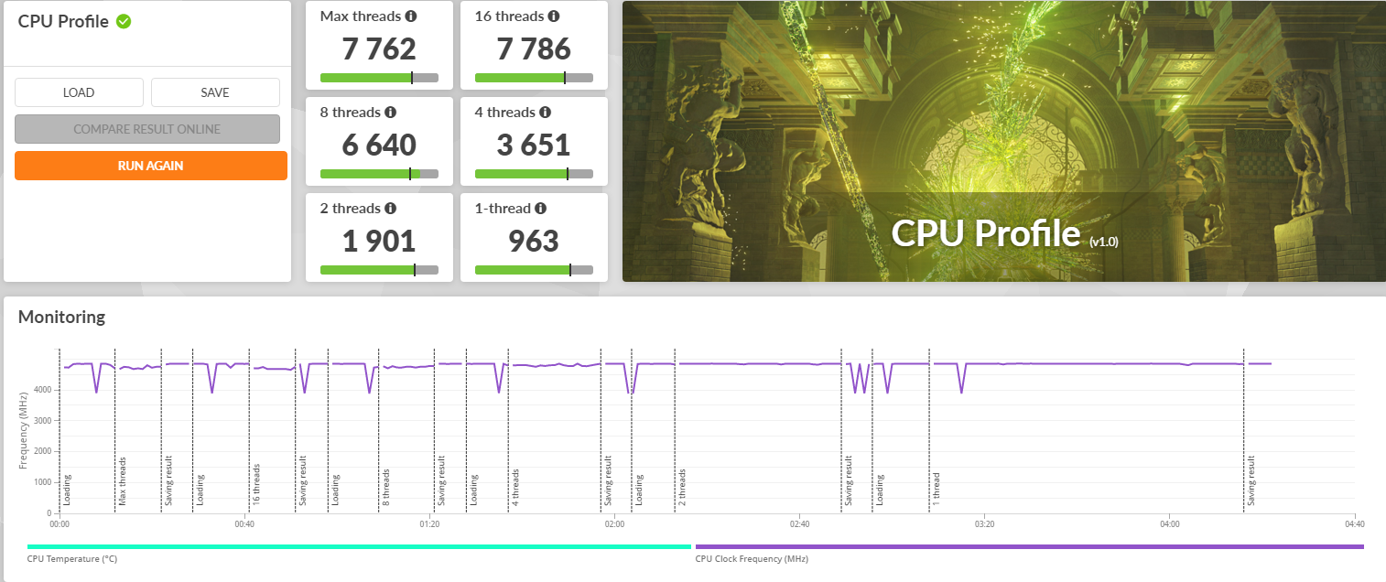Click 2 threads score bar
1386x582 pixels.
point(379,270)
